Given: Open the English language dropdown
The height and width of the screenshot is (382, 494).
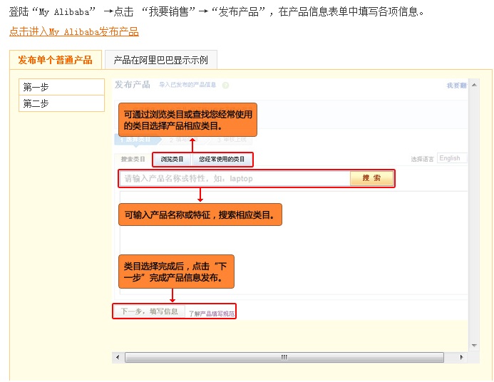Looking at the screenshot, I should (x=452, y=158).
